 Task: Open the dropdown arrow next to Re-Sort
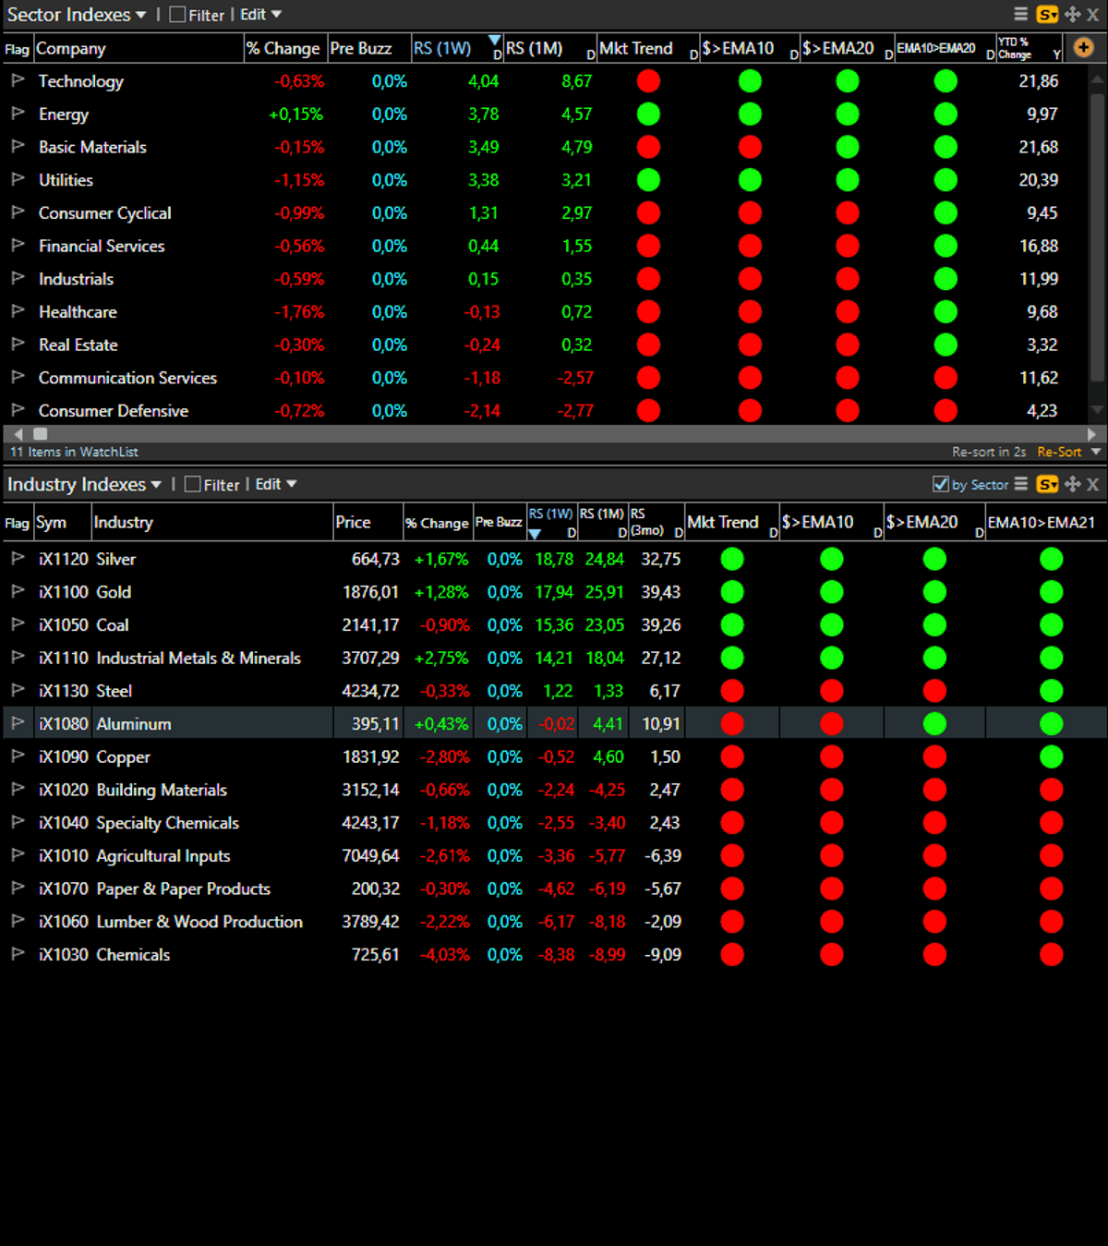[x=1096, y=452]
